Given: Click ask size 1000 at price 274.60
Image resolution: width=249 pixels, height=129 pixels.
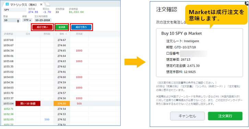Looking at the screenshot, I should [x=79, y=77].
